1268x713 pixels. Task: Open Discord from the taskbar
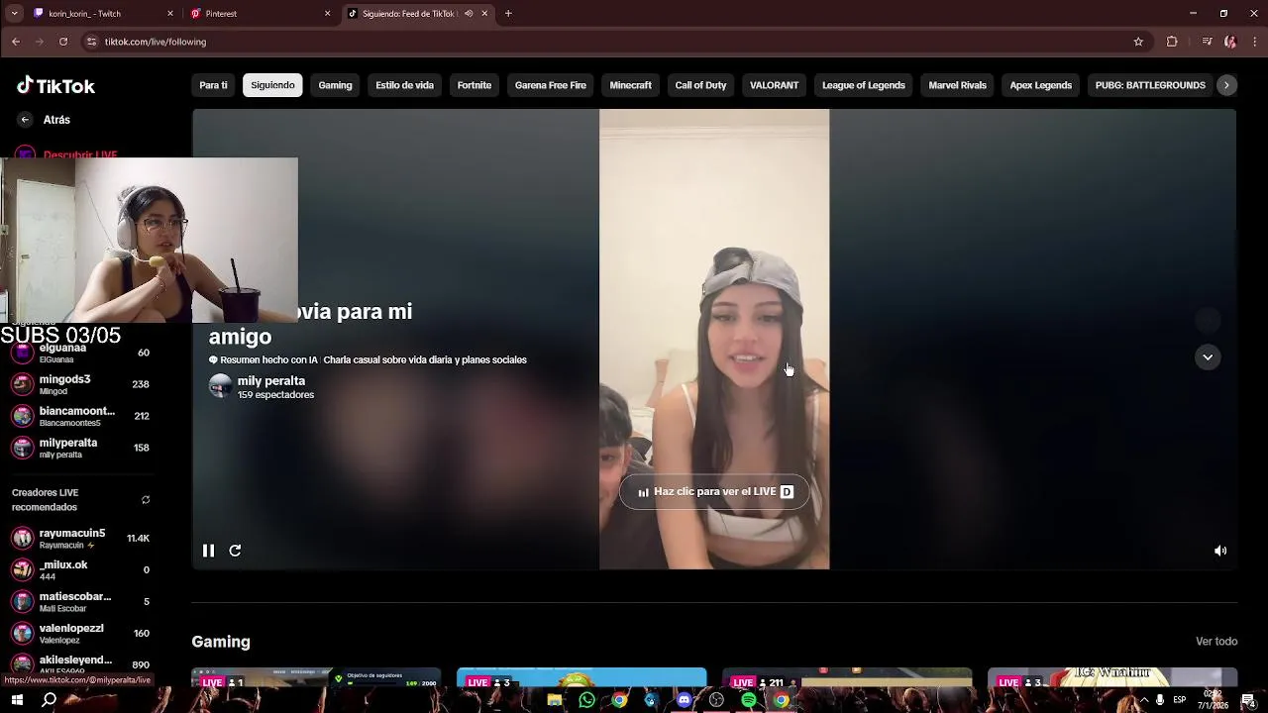[684, 700]
